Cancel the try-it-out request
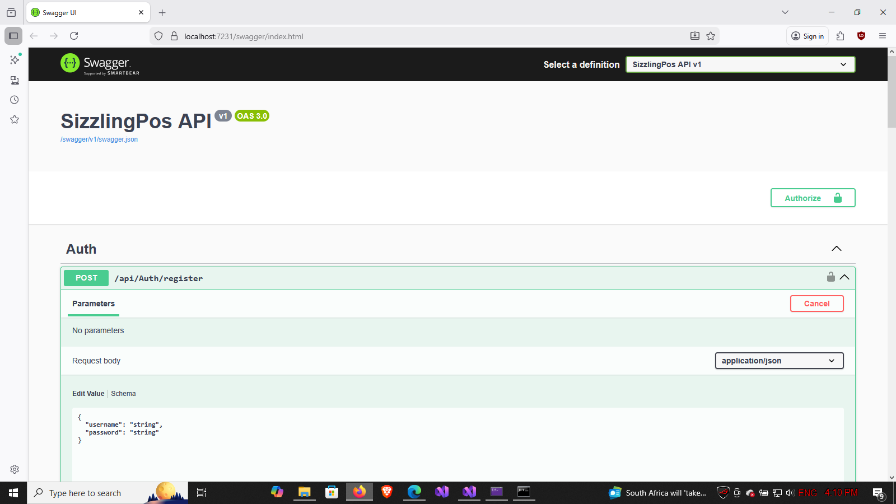The height and width of the screenshot is (504, 896). [x=816, y=304]
